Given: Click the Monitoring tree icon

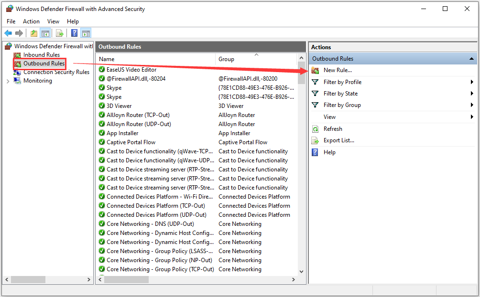Looking at the screenshot, I should (x=17, y=80).
